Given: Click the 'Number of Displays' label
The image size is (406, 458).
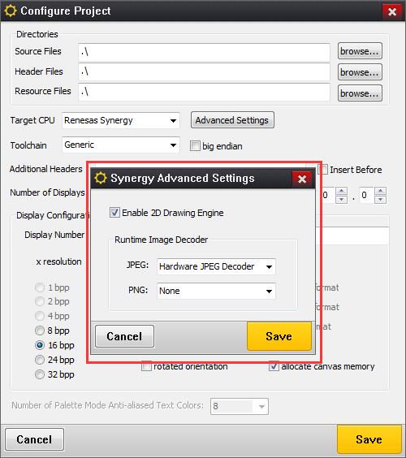Looking at the screenshot, I should tap(47, 192).
